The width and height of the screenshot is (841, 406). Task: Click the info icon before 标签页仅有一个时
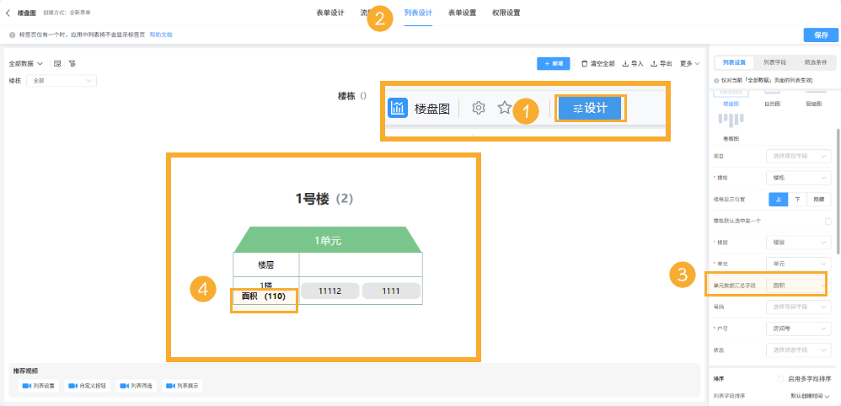[x=13, y=35]
